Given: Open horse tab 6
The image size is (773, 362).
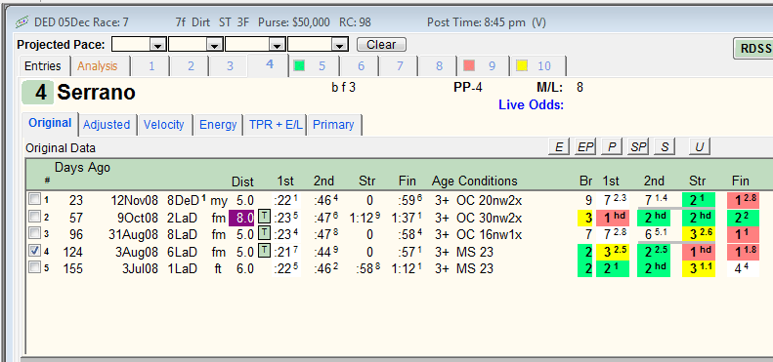Looking at the screenshot, I should (361, 66).
